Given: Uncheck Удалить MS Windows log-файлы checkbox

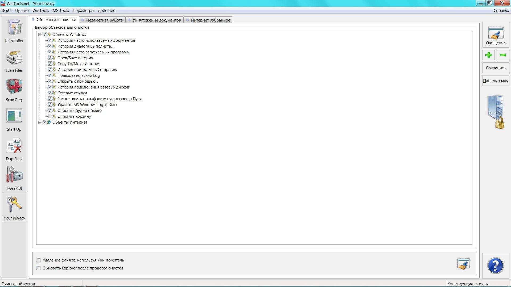Looking at the screenshot, I should 50,105.
